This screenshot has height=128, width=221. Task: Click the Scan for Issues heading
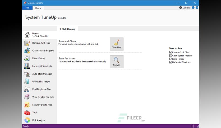67,58
